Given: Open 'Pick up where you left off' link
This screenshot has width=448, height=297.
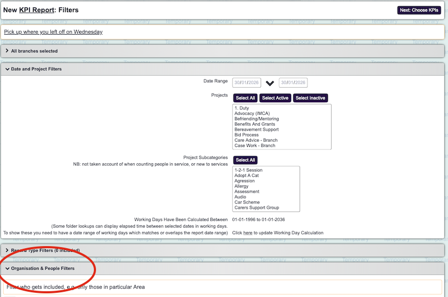Looking at the screenshot, I should click(x=53, y=31).
